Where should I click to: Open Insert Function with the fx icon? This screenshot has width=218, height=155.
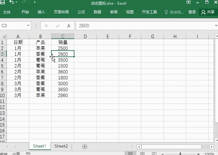click(x=69, y=26)
